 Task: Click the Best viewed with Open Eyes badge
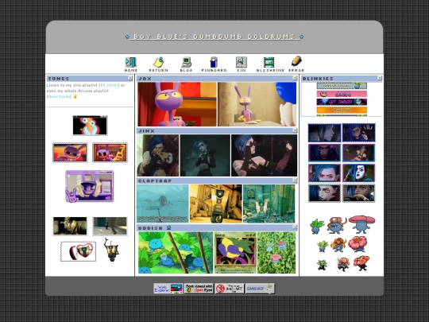click(x=199, y=289)
